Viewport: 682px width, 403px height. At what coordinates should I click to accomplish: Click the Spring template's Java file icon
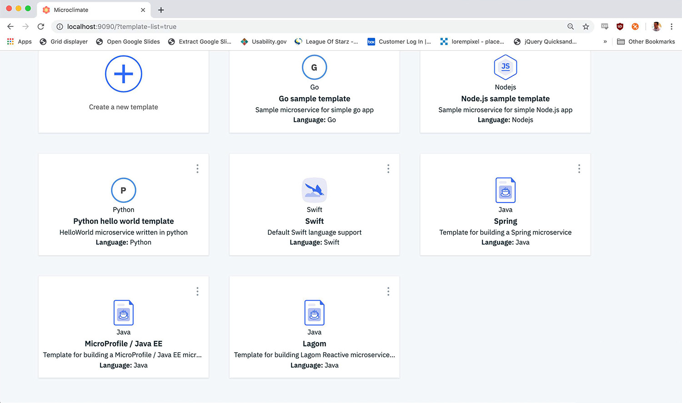click(505, 190)
